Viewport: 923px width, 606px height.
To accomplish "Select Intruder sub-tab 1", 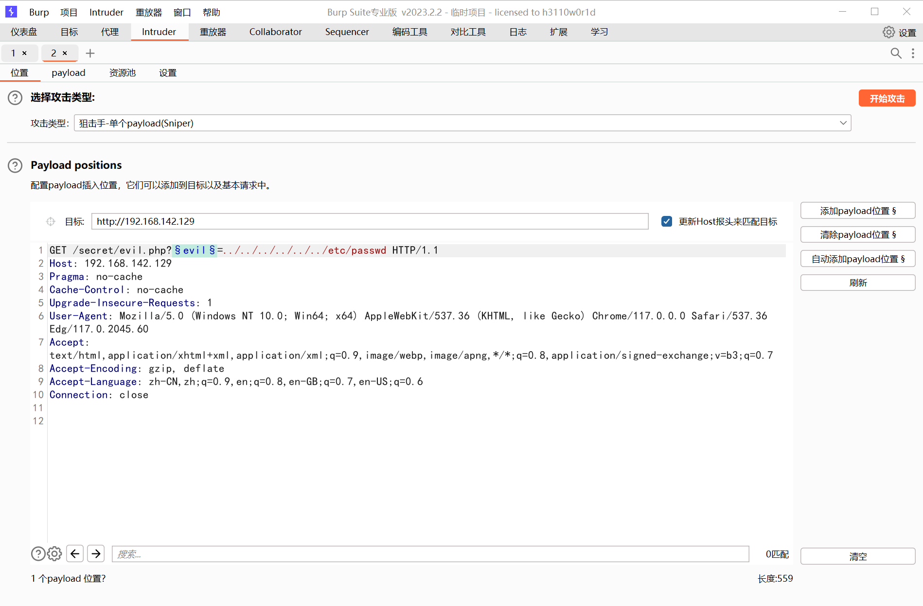I will coord(14,53).
